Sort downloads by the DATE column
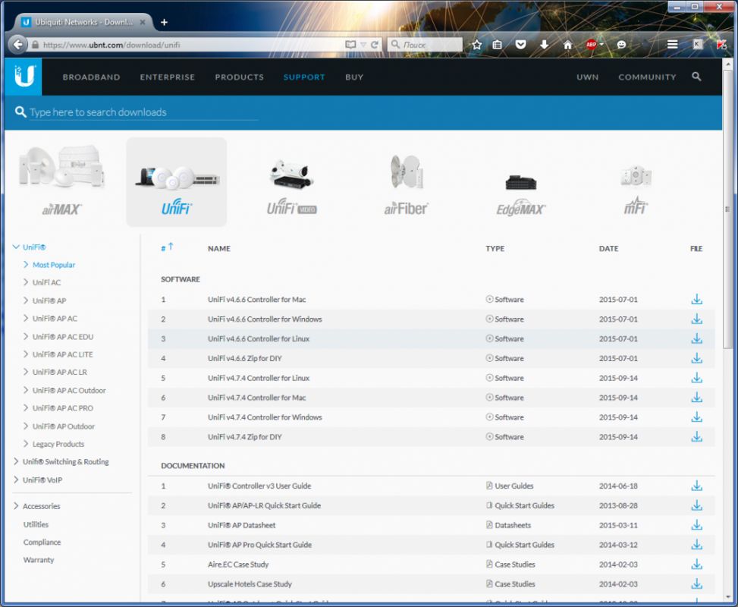738x607 pixels. click(608, 249)
